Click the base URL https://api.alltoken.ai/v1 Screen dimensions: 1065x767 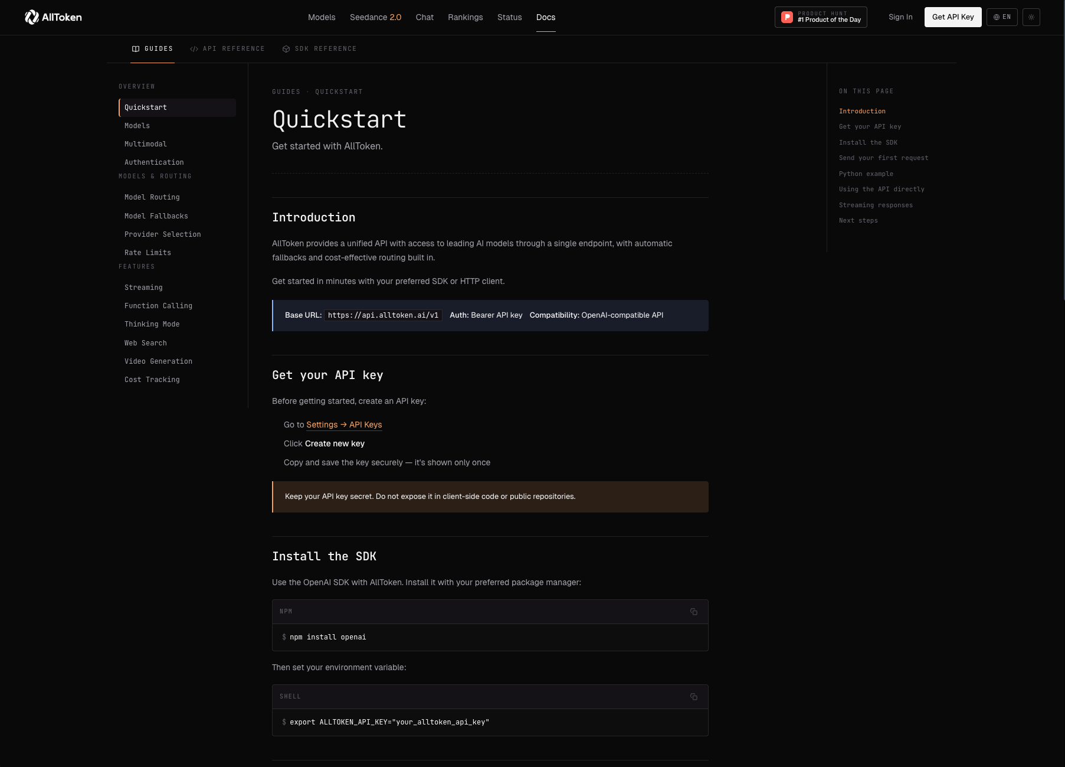pos(383,315)
